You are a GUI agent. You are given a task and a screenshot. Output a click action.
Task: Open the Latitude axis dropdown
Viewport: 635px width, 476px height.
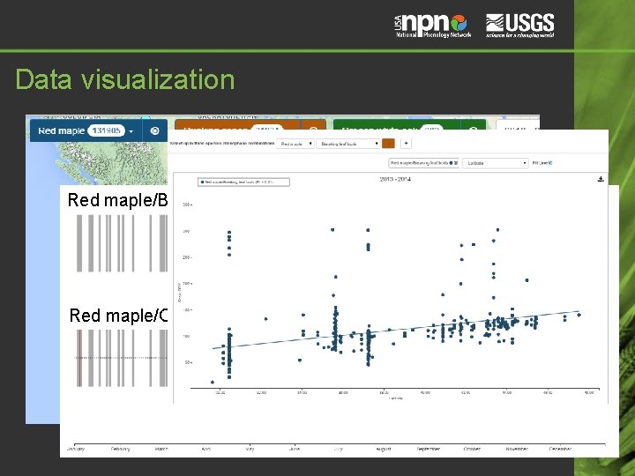tap(496, 163)
